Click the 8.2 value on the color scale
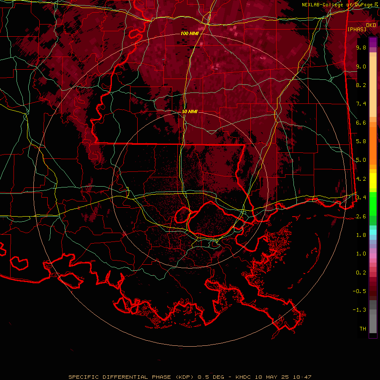 (361, 85)
